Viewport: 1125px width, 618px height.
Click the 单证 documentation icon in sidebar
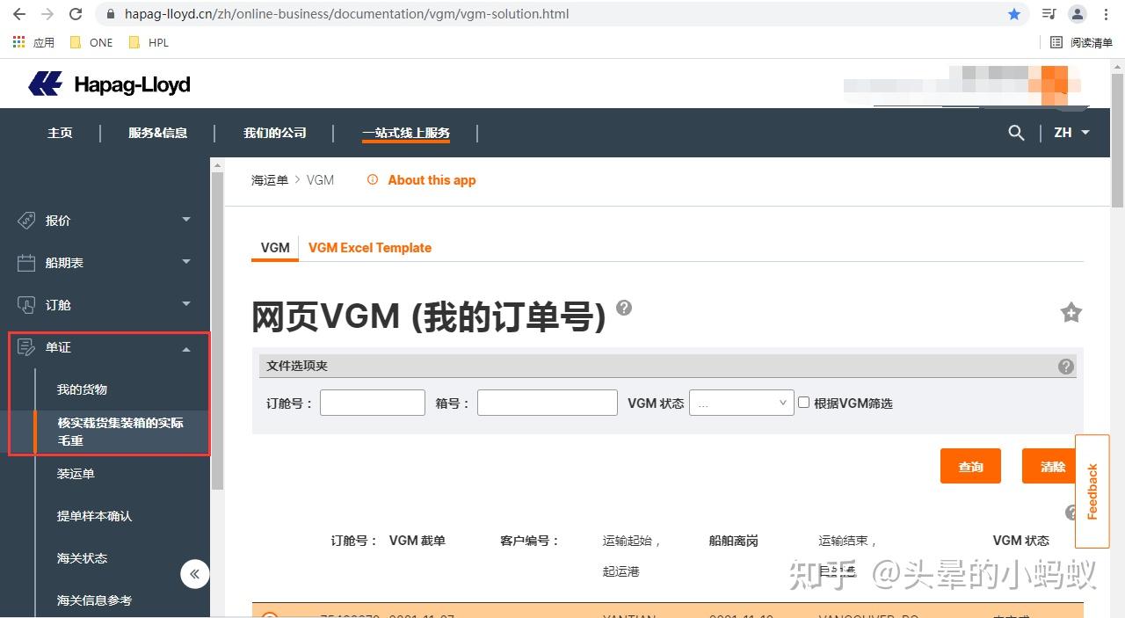click(27, 346)
